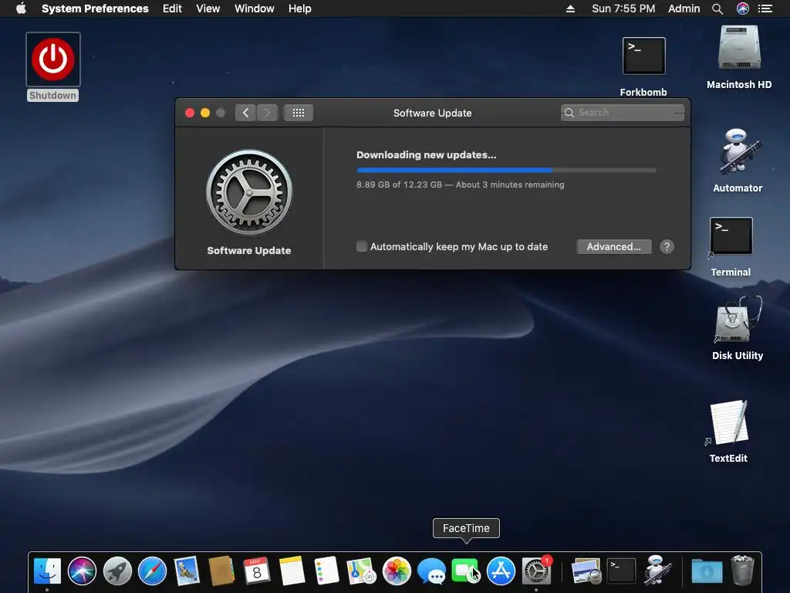Viewport: 790px width, 593px height.
Task: Open Notes icon in Dock
Action: [292, 571]
